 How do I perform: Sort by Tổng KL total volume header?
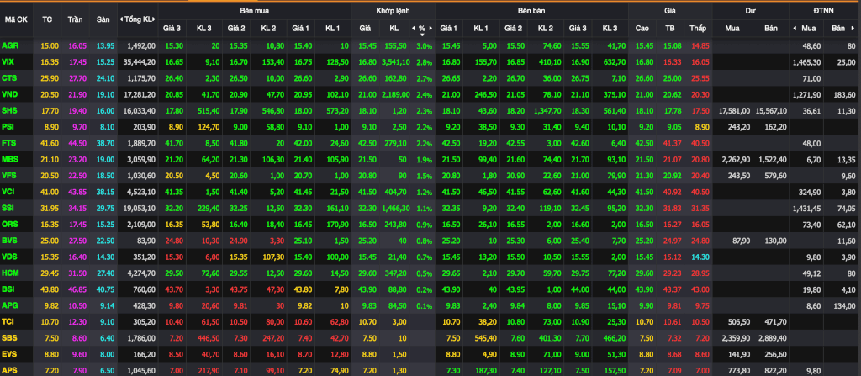(139, 19)
